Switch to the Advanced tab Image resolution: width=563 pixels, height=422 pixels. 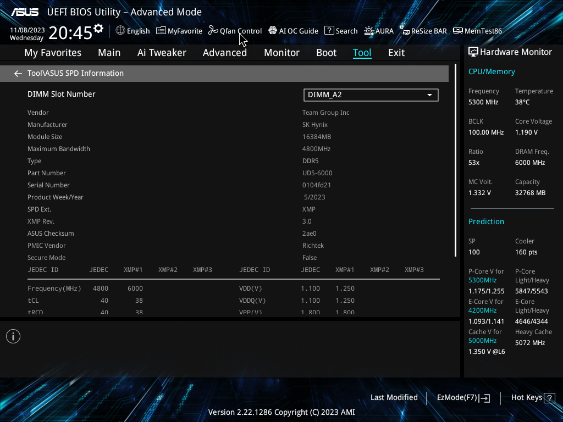tap(225, 53)
